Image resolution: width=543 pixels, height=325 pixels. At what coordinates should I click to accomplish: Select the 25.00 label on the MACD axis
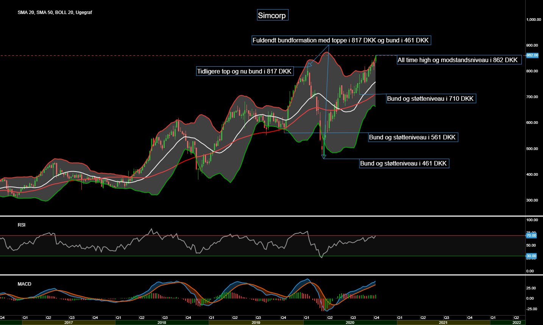(x=531, y=288)
